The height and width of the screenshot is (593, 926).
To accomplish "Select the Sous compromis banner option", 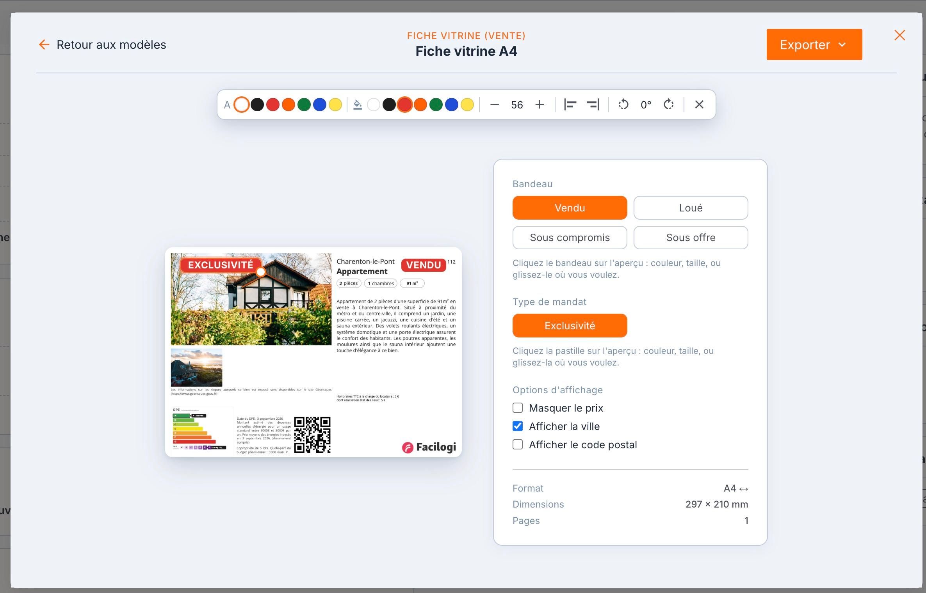I will [570, 238].
